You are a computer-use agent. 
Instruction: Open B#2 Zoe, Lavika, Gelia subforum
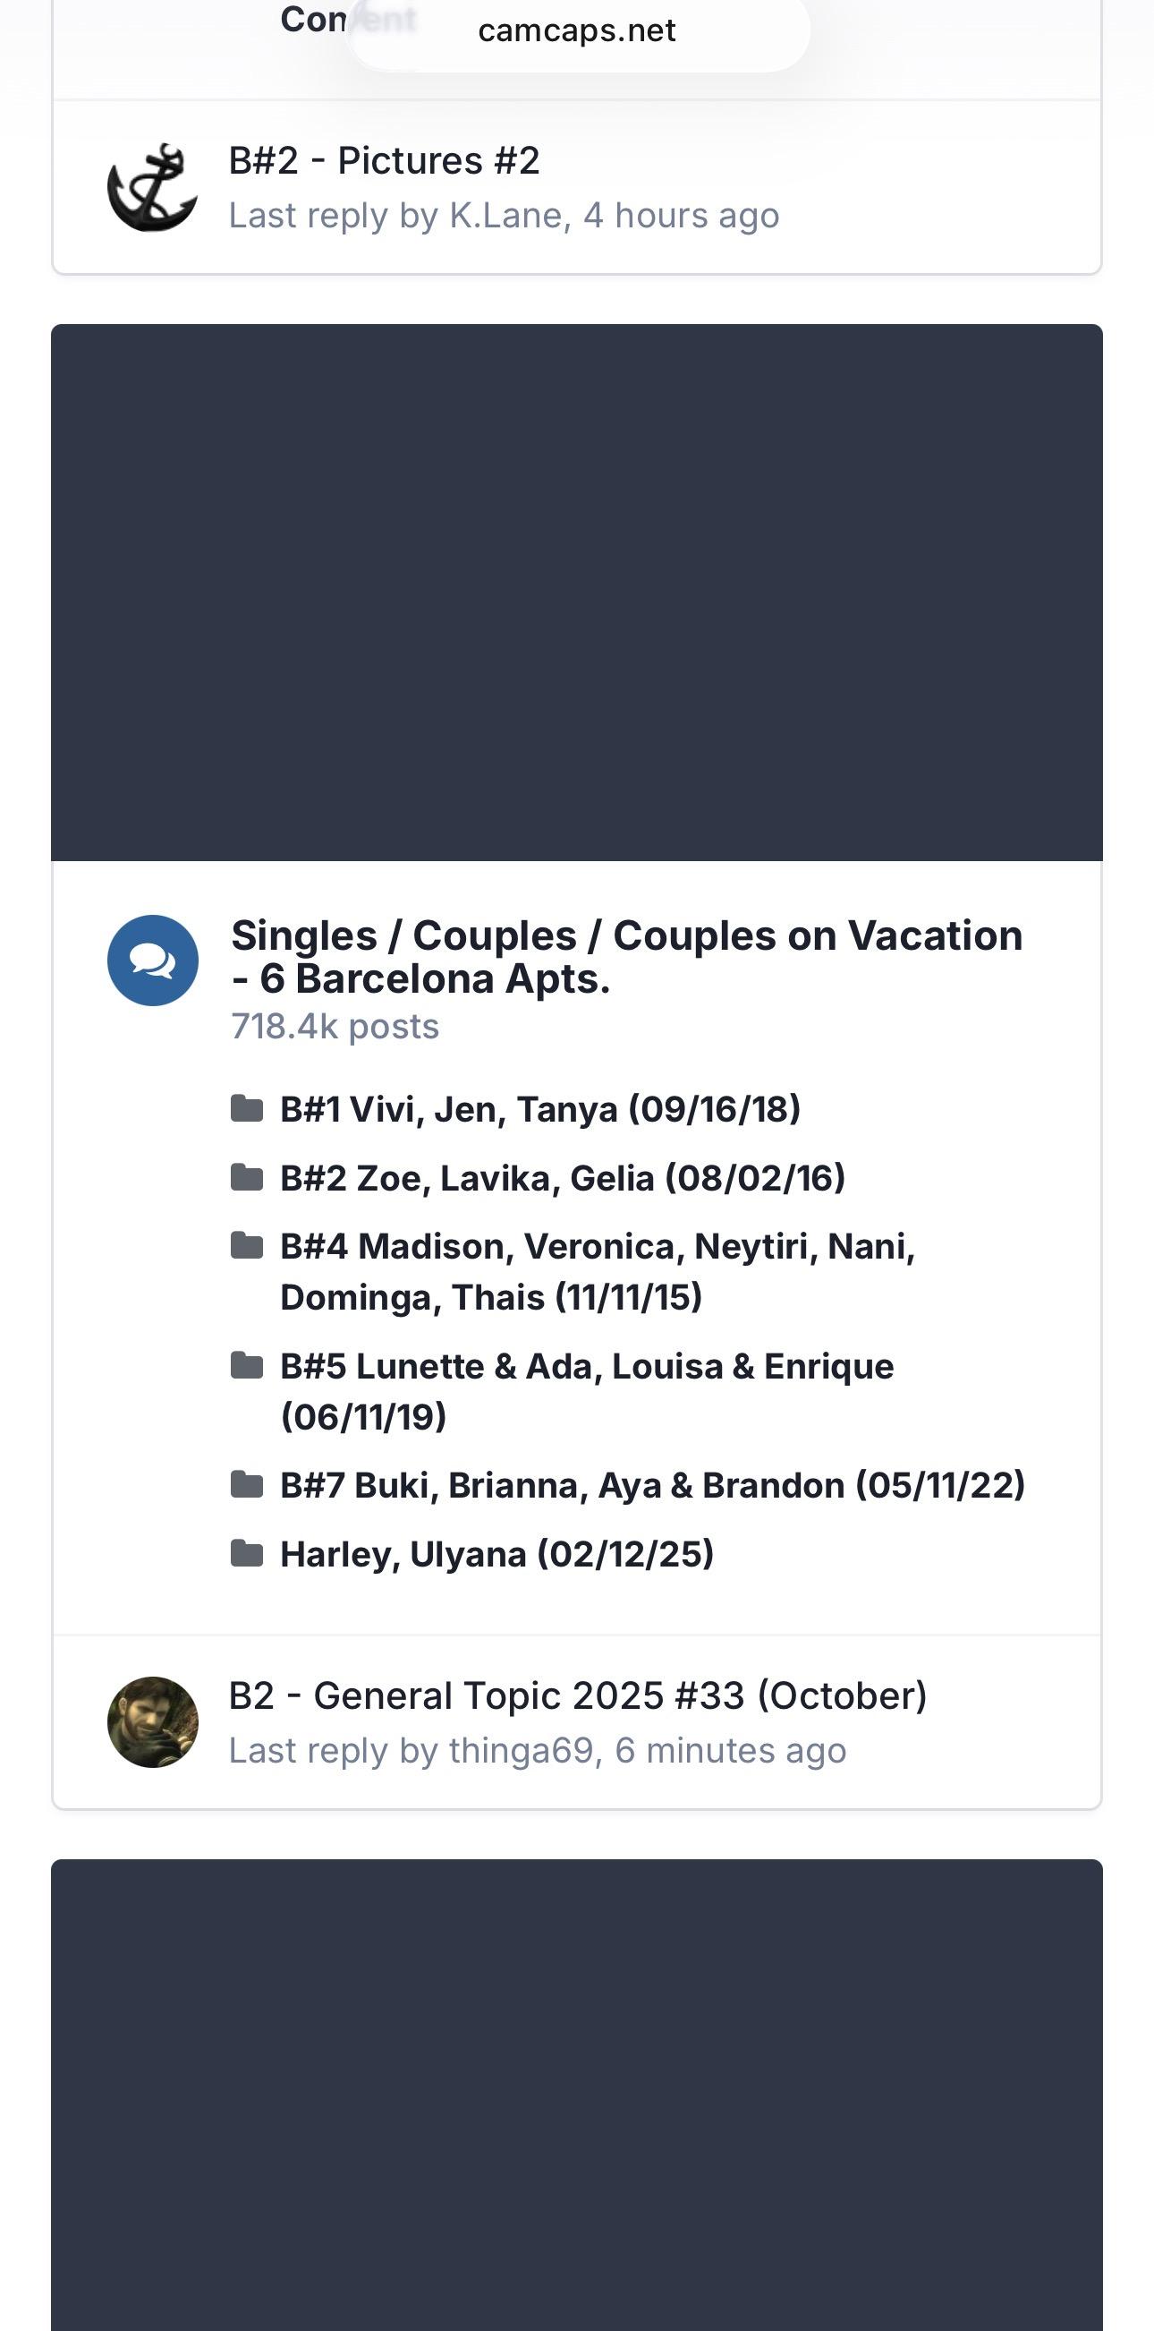pyautogui.click(x=562, y=1178)
